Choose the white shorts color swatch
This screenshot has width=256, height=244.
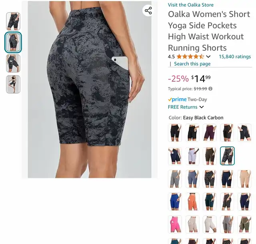192,156
